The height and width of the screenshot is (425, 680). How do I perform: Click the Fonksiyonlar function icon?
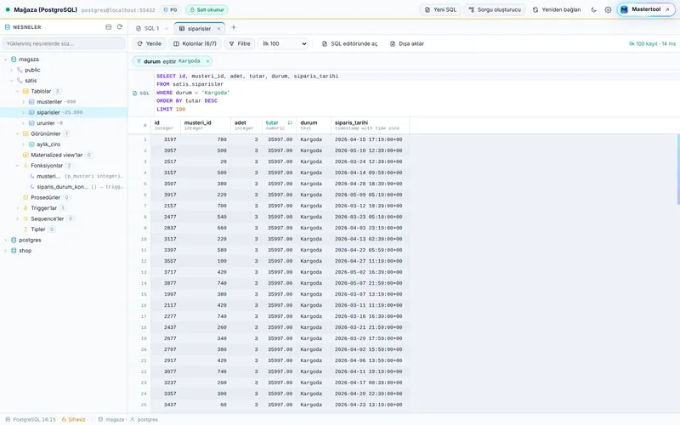(x=25, y=166)
